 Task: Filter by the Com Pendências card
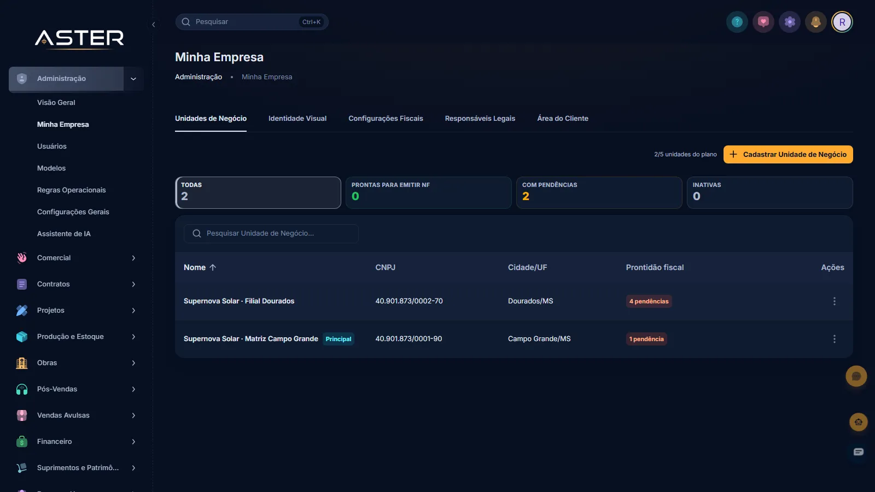click(599, 192)
